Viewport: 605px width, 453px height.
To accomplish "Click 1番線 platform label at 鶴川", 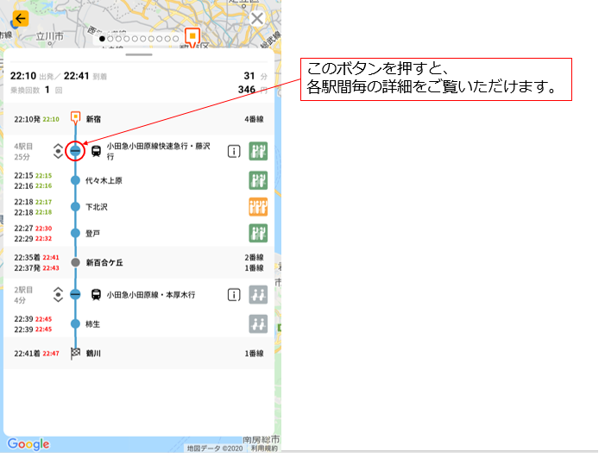I will click(254, 354).
